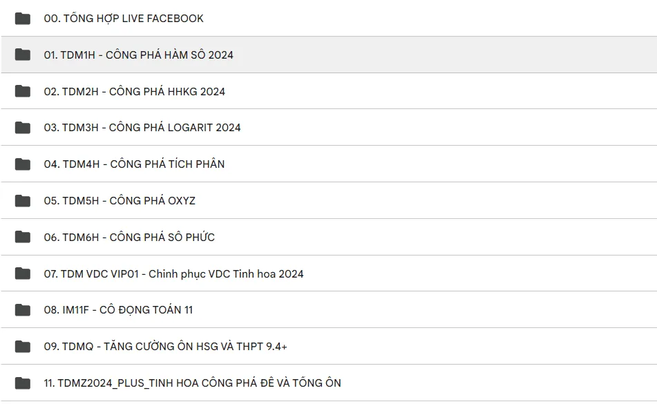The width and height of the screenshot is (657, 404).
Task: Open 08. IM11F - CÔ ĐỌNG TOÁN 11
Action: (118, 310)
